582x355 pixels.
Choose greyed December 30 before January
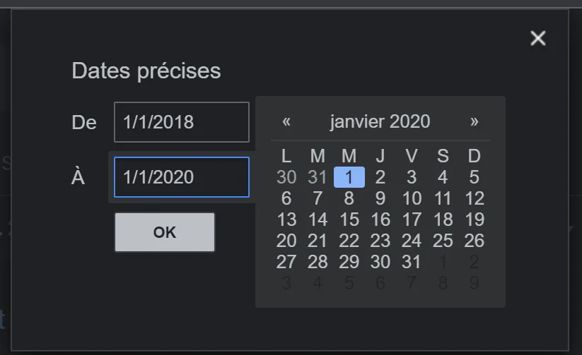coord(286,177)
